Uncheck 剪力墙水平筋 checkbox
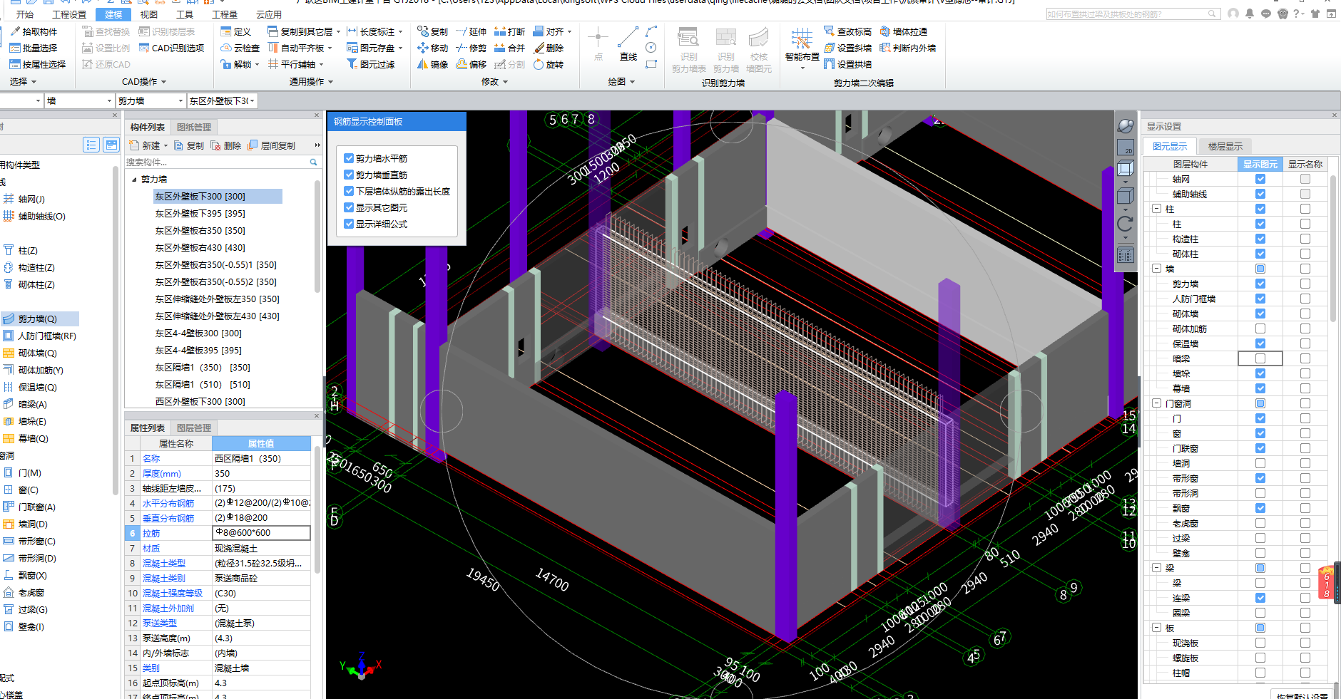 point(349,158)
